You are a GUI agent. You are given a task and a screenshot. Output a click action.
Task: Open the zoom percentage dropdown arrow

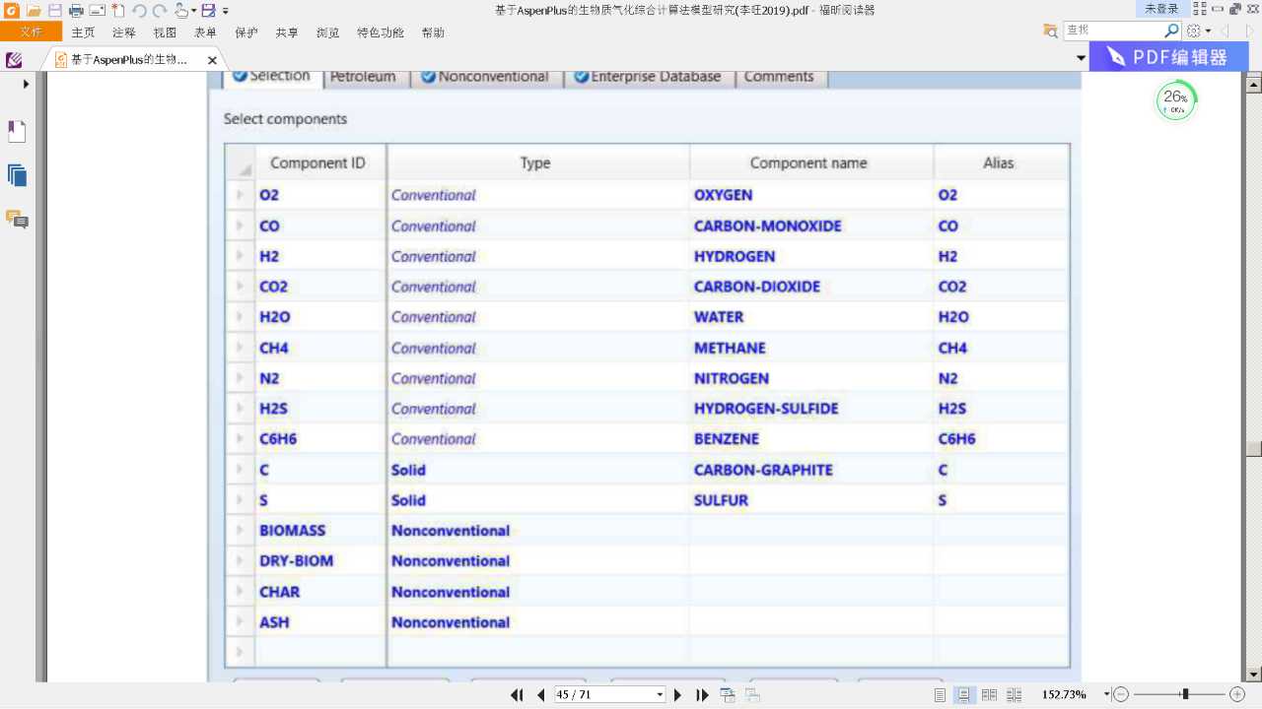tap(1107, 694)
